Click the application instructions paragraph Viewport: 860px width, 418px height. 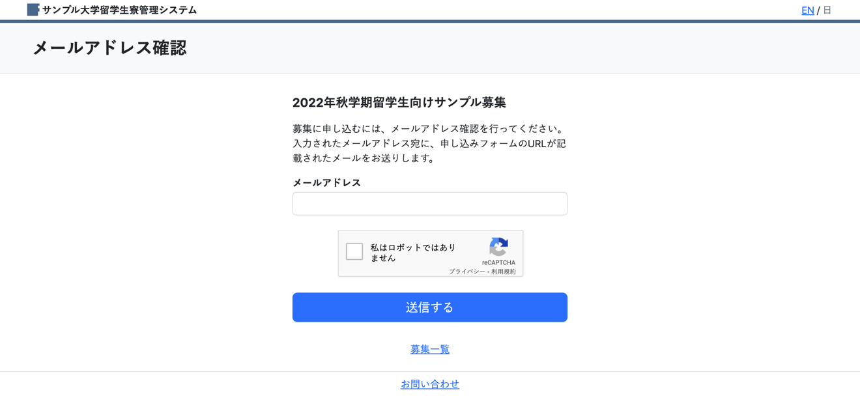tap(429, 143)
